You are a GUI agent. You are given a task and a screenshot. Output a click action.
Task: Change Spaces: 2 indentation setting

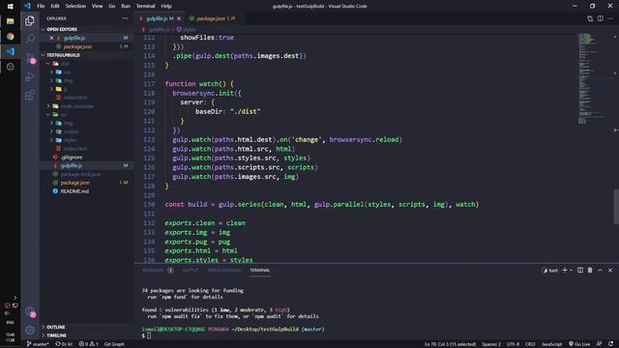[x=491, y=344]
